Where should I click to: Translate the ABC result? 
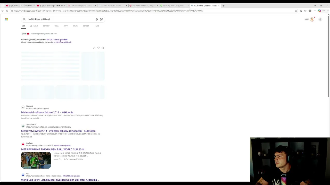(x=71, y=176)
